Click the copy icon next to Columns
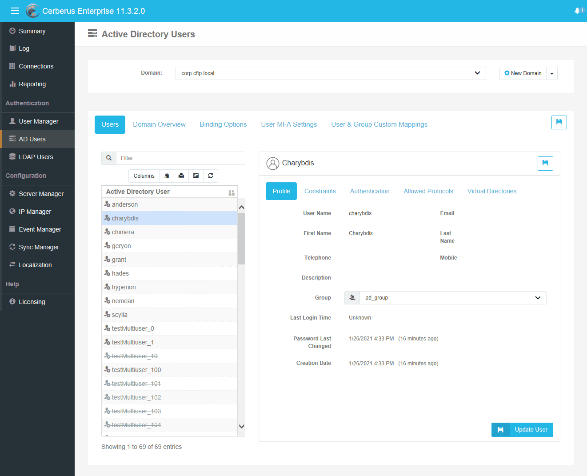Image resolution: width=587 pixels, height=476 pixels. click(167, 176)
